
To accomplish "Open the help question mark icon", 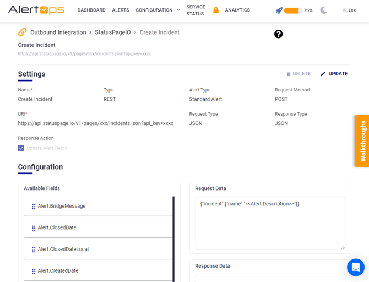I will point(278,34).
